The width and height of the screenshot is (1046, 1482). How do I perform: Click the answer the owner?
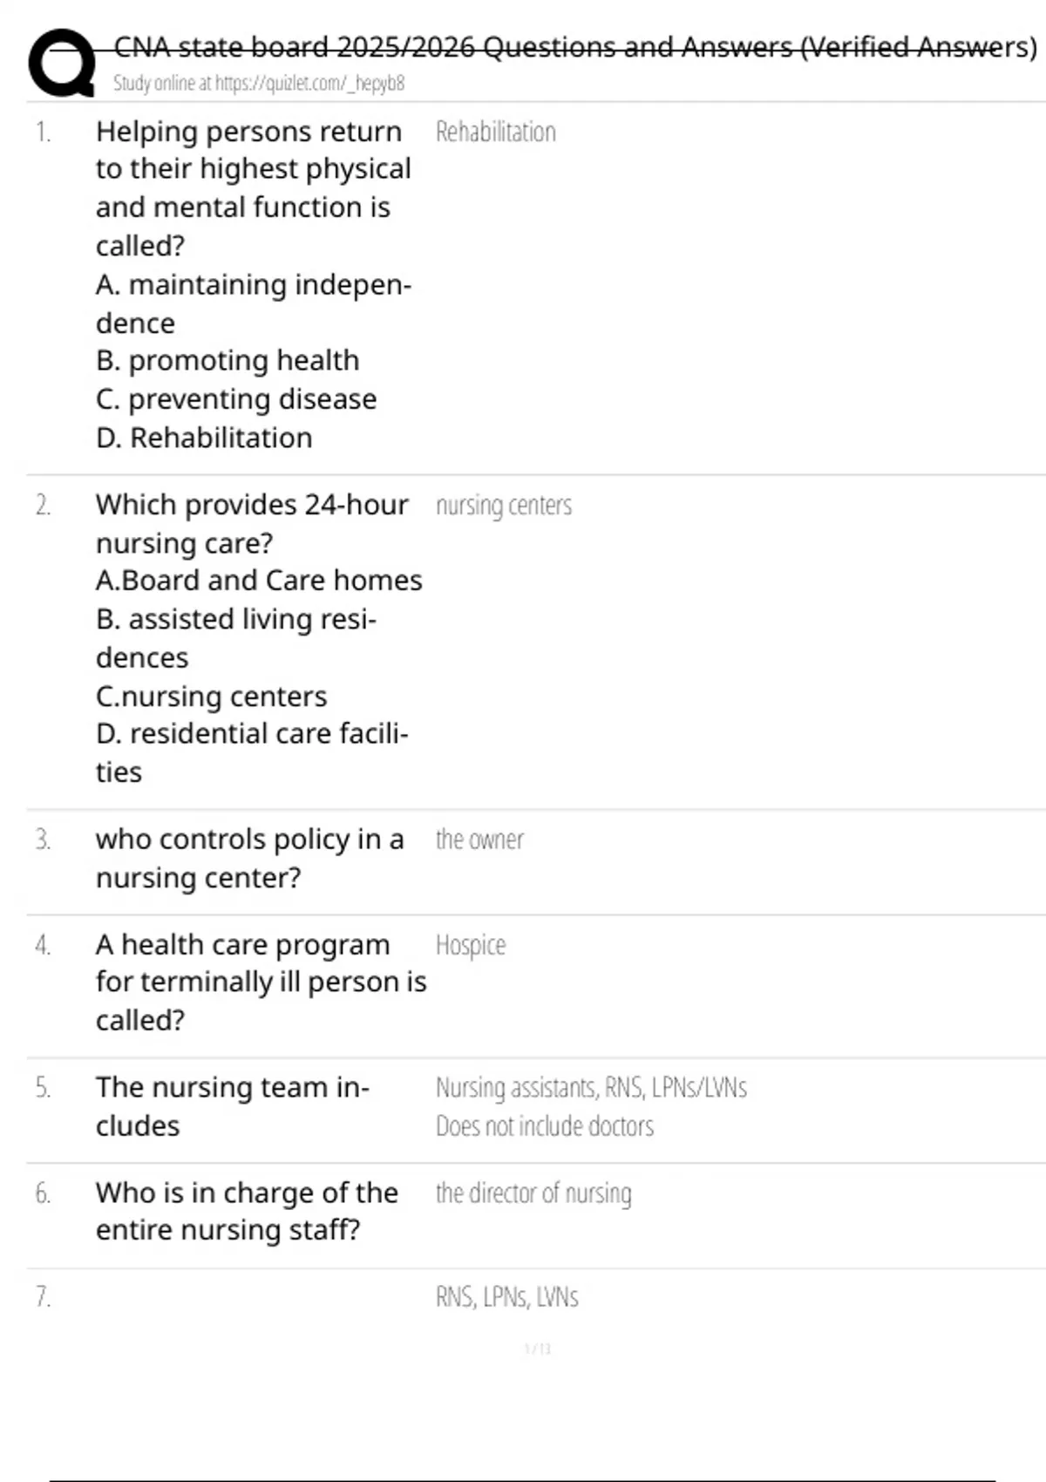coord(479,840)
